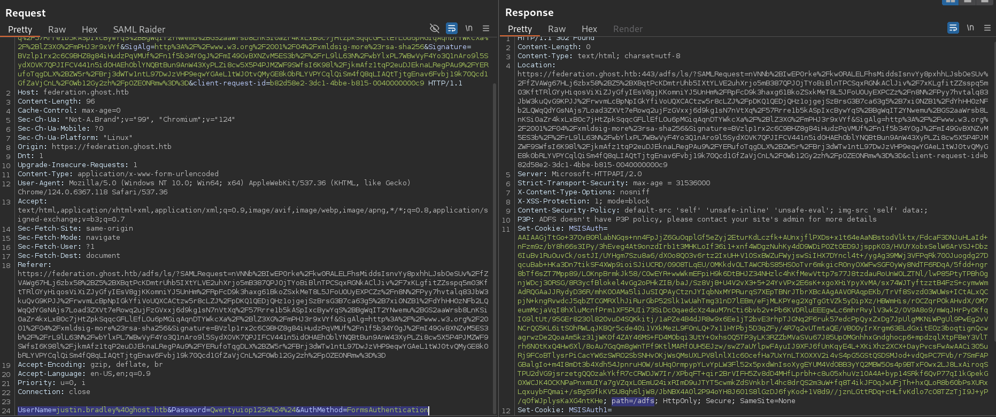Click the Sec-Ch-Ua-Platform: "Linux" header
The image size is (996, 417).
coord(75,137)
